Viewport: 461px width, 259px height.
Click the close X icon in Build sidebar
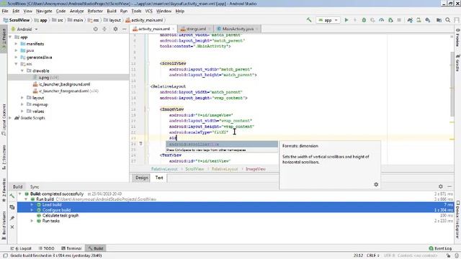(x=12, y=227)
